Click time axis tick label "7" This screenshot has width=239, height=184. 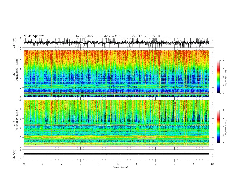(x=156, y=164)
